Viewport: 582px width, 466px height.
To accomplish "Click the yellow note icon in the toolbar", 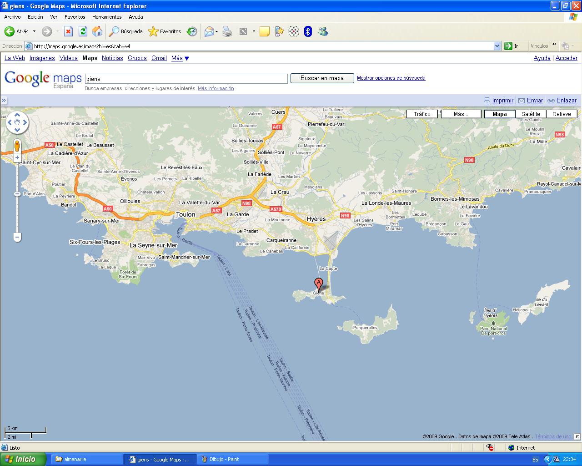I will pos(265,31).
